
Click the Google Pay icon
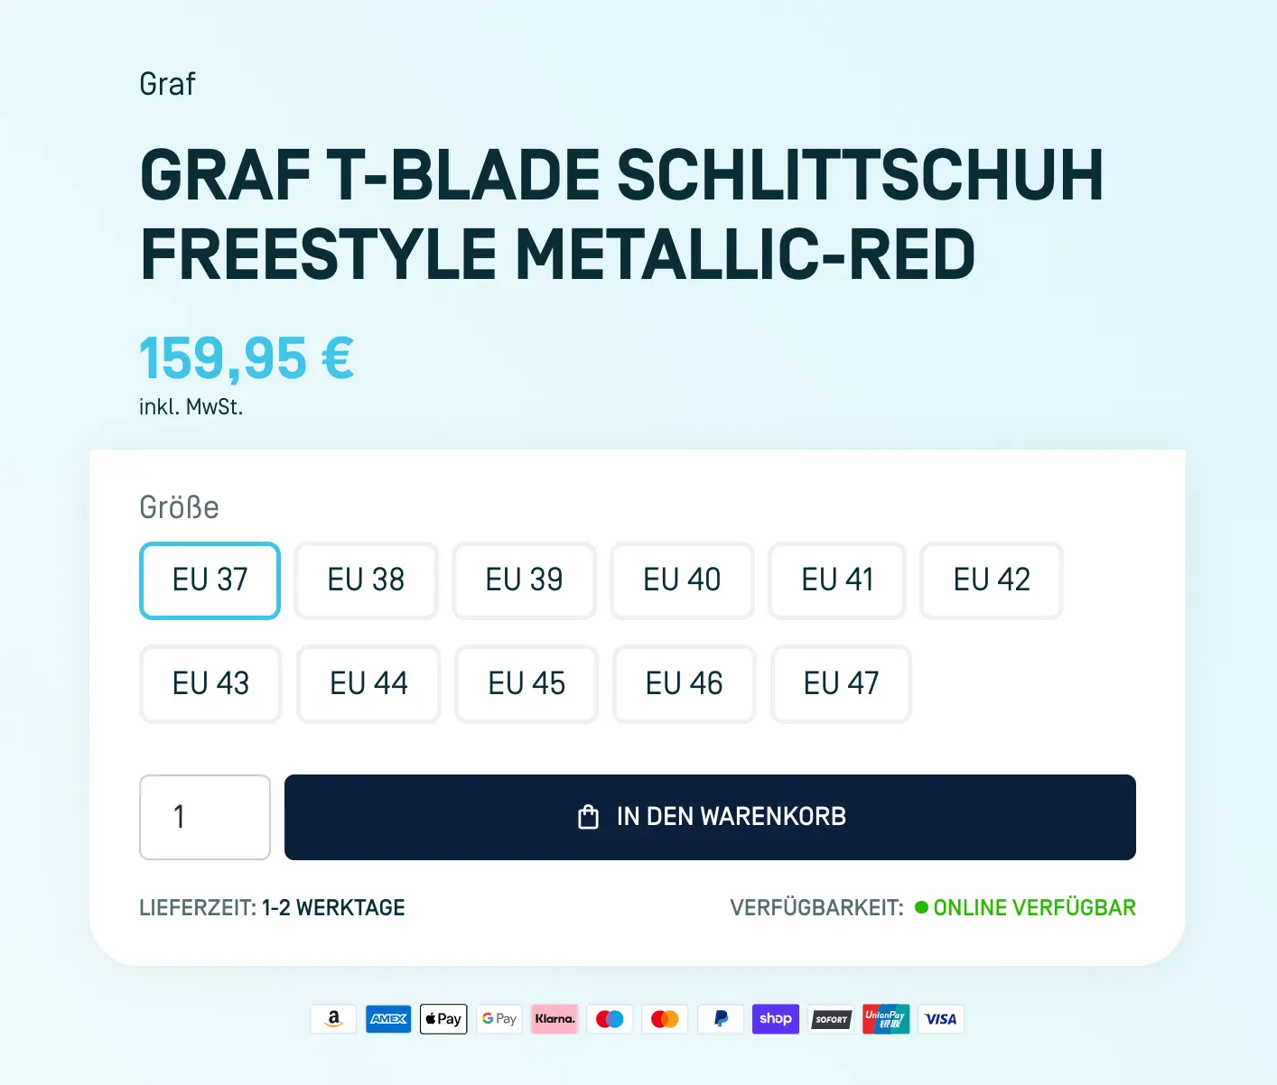(499, 1019)
